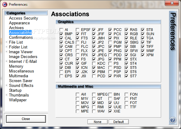Uncheck the UUE association
This screenshot has width=181, height=129.
pos(110,107)
